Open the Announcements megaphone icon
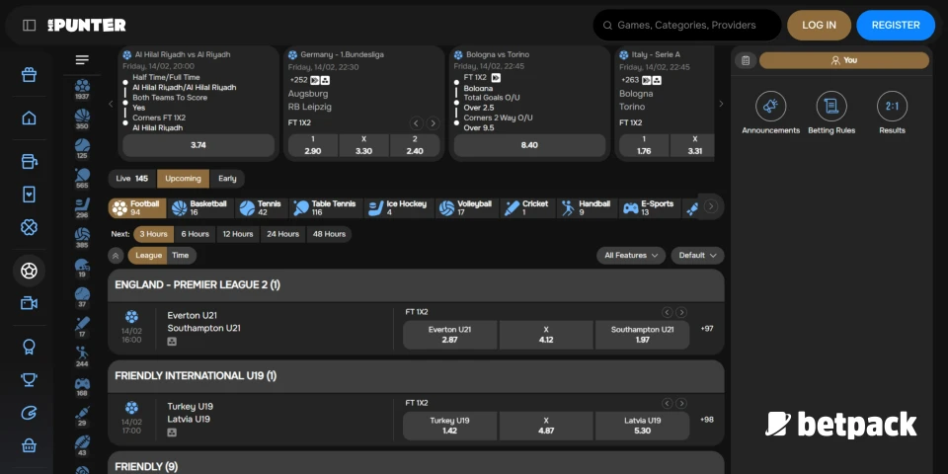Image resolution: width=948 pixels, height=474 pixels. pos(770,107)
